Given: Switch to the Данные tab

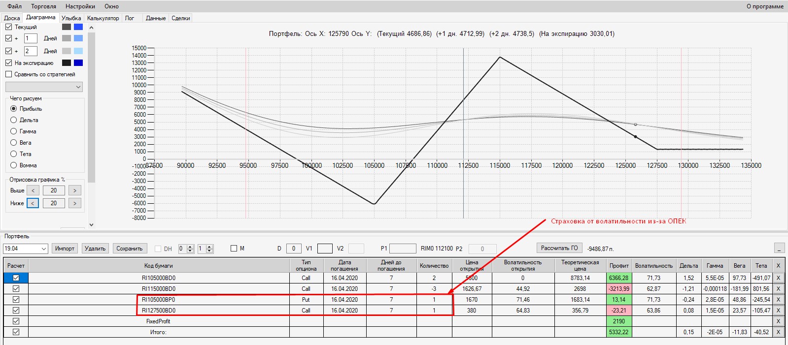Looking at the screenshot, I should click(156, 18).
